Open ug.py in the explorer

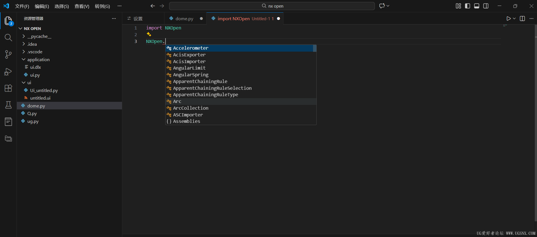tap(33, 121)
